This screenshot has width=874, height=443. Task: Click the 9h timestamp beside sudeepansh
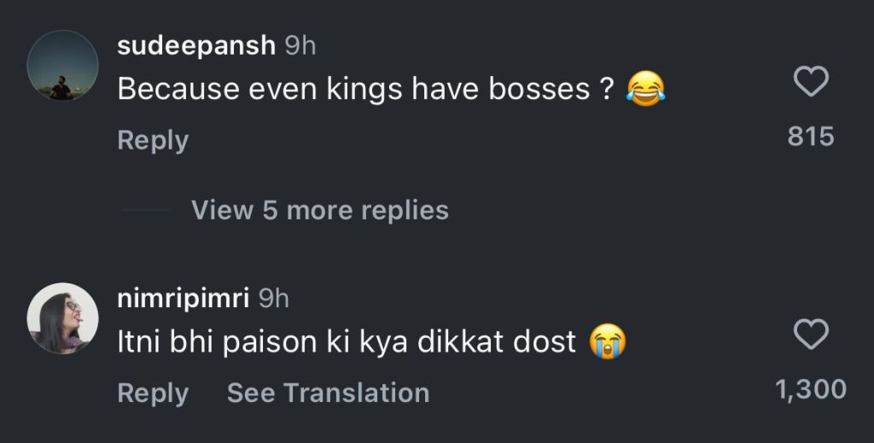pyautogui.click(x=300, y=46)
